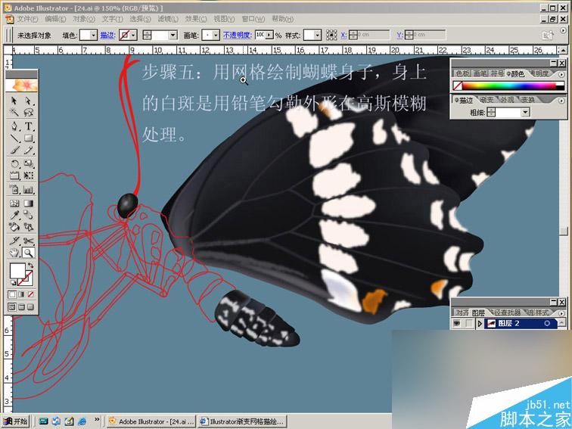The width and height of the screenshot is (572, 429).
Task: Click the 描边 link in control bar
Action: [108, 35]
